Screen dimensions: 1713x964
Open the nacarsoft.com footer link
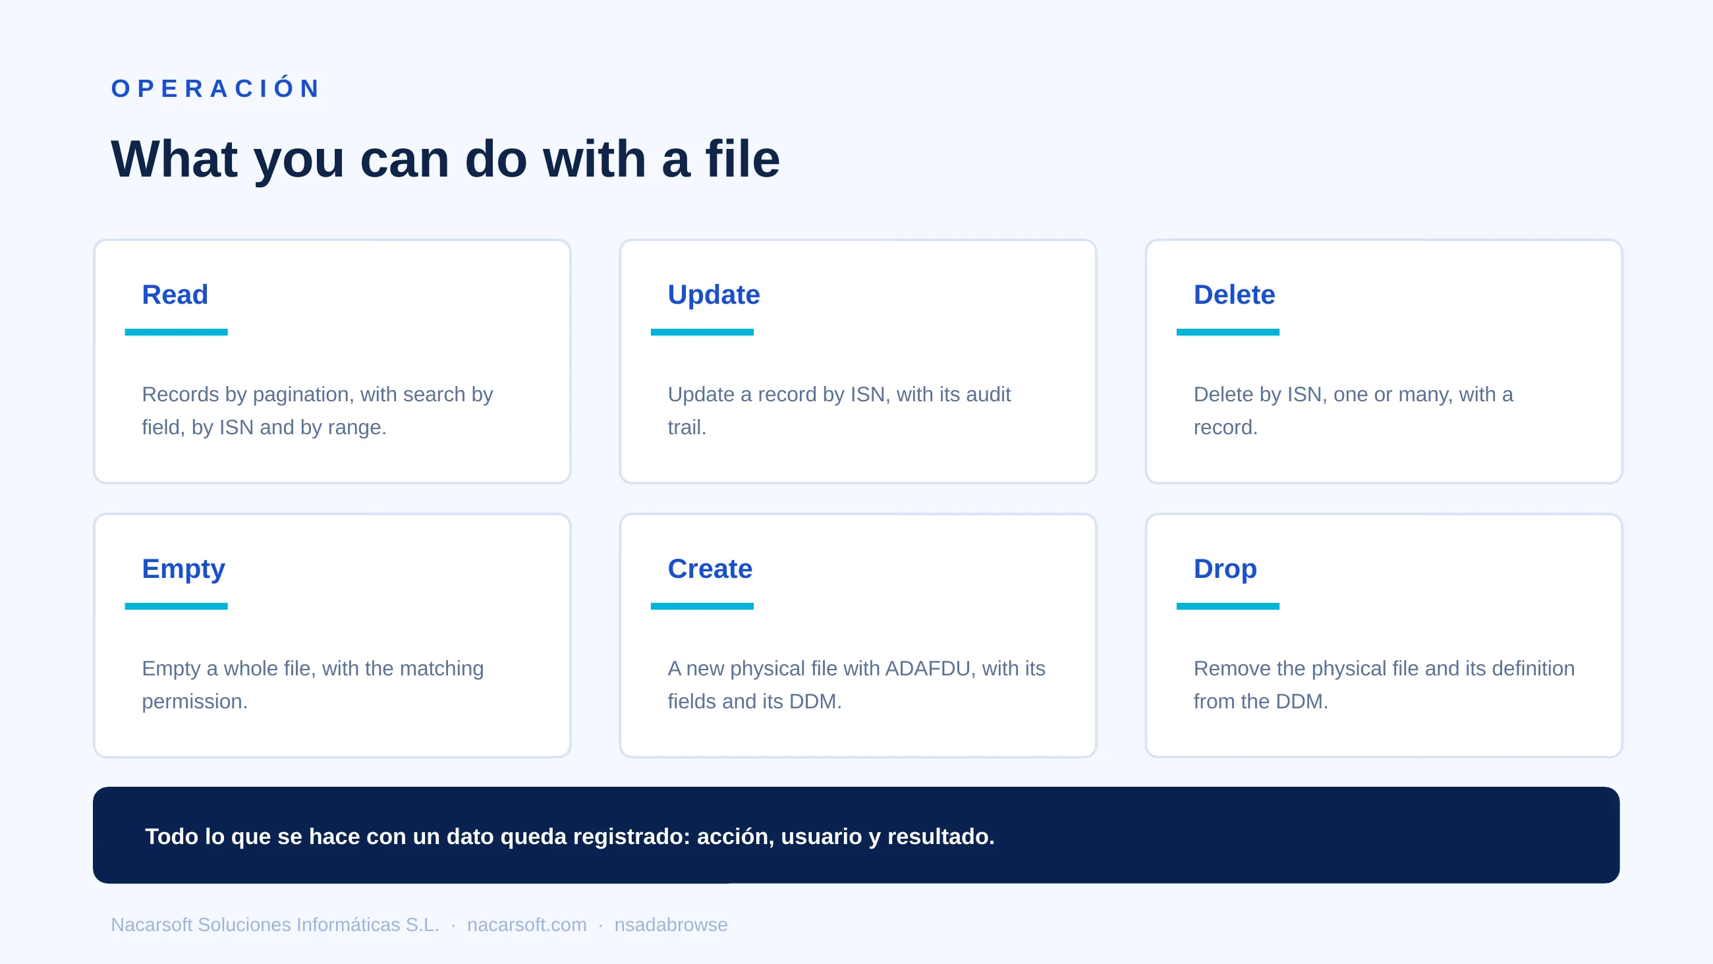click(x=526, y=924)
